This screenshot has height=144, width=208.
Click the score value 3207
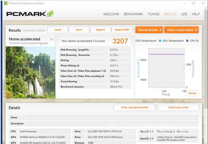120,41
